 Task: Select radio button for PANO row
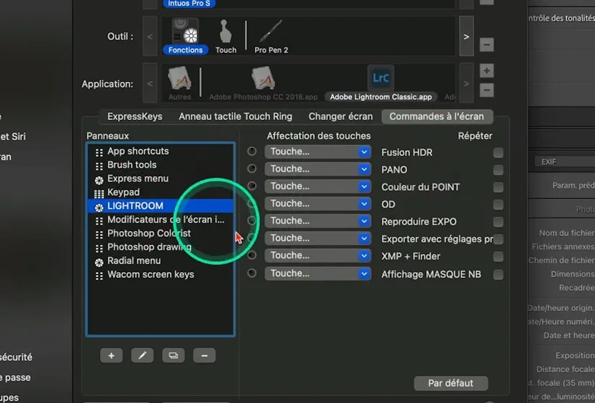(252, 169)
